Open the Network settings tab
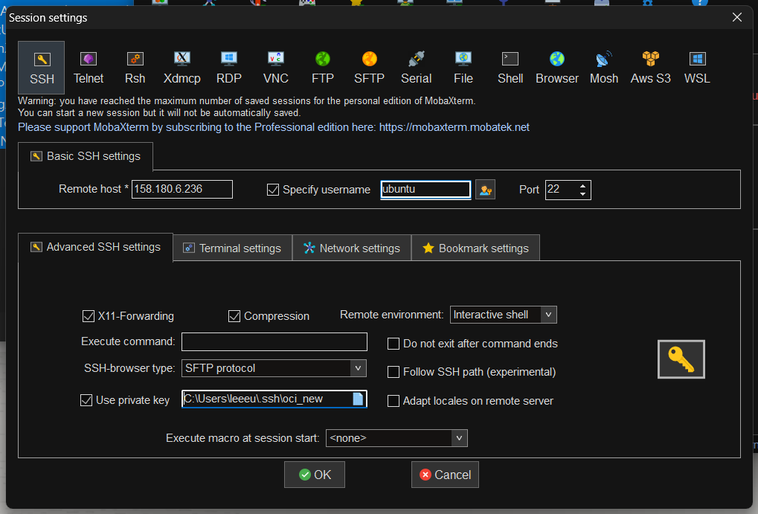 (x=352, y=248)
